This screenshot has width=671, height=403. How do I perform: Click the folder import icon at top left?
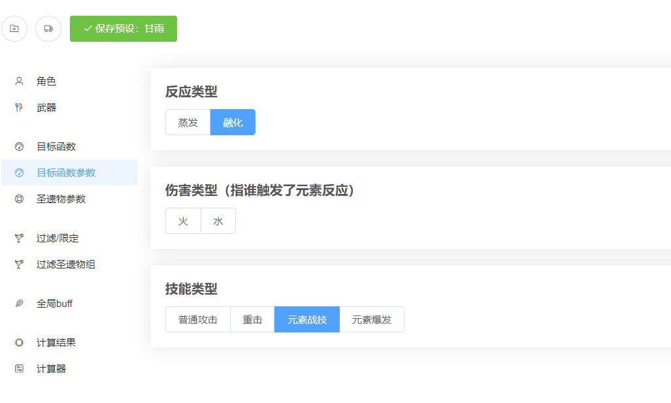click(x=14, y=29)
